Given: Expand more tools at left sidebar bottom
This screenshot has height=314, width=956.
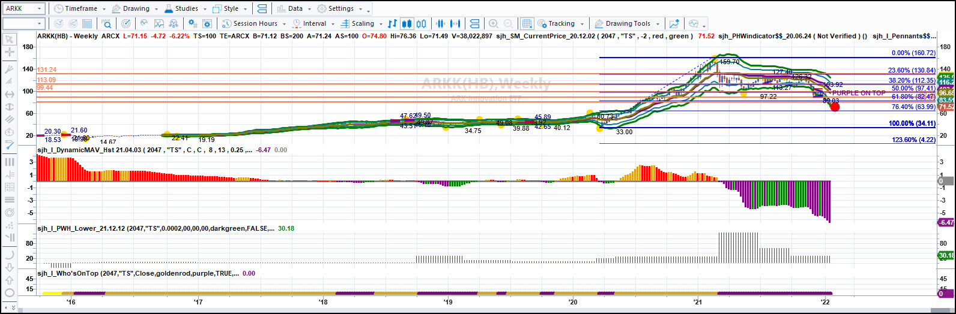Looking at the screenshot, I should click(x=13, y=308).
